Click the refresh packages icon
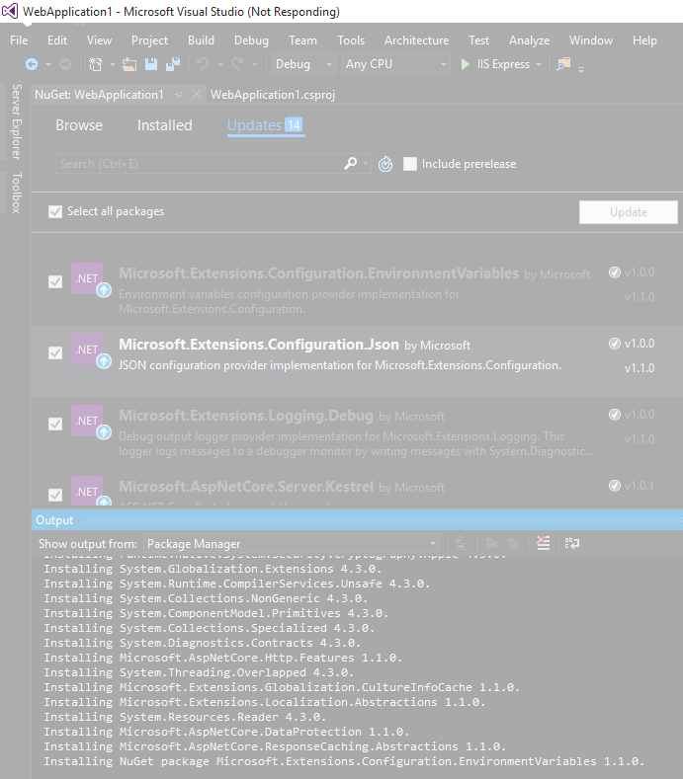This screenshot has width=683, height=779. [385, 164]
